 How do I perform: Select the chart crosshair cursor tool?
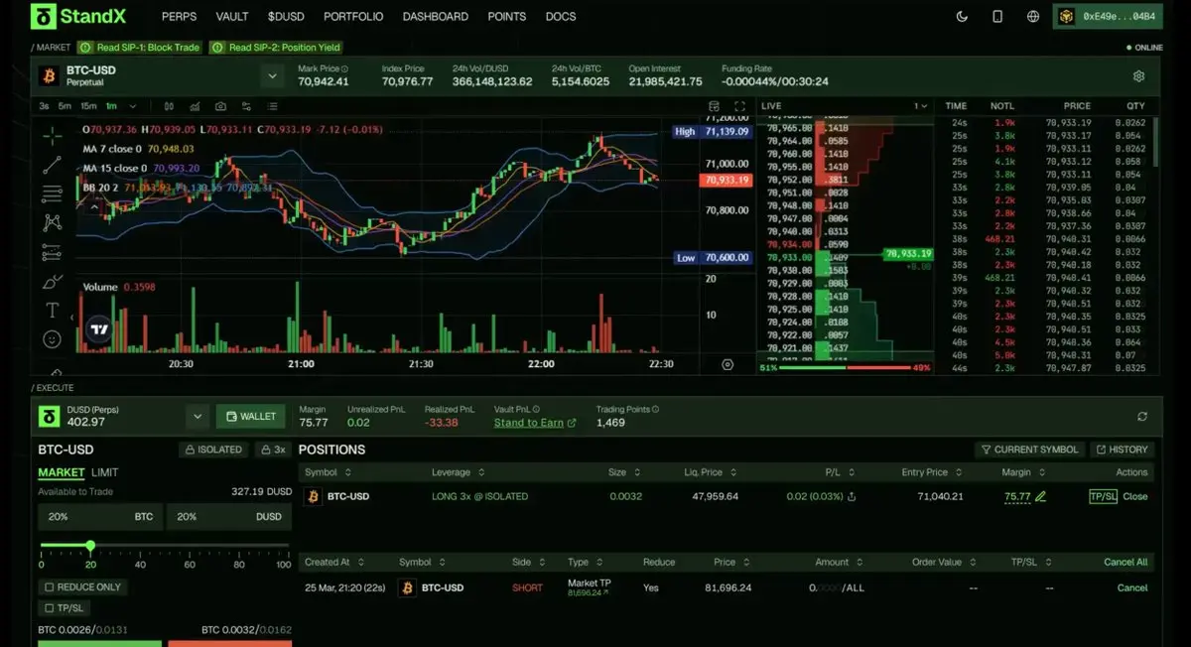[53, 134]
